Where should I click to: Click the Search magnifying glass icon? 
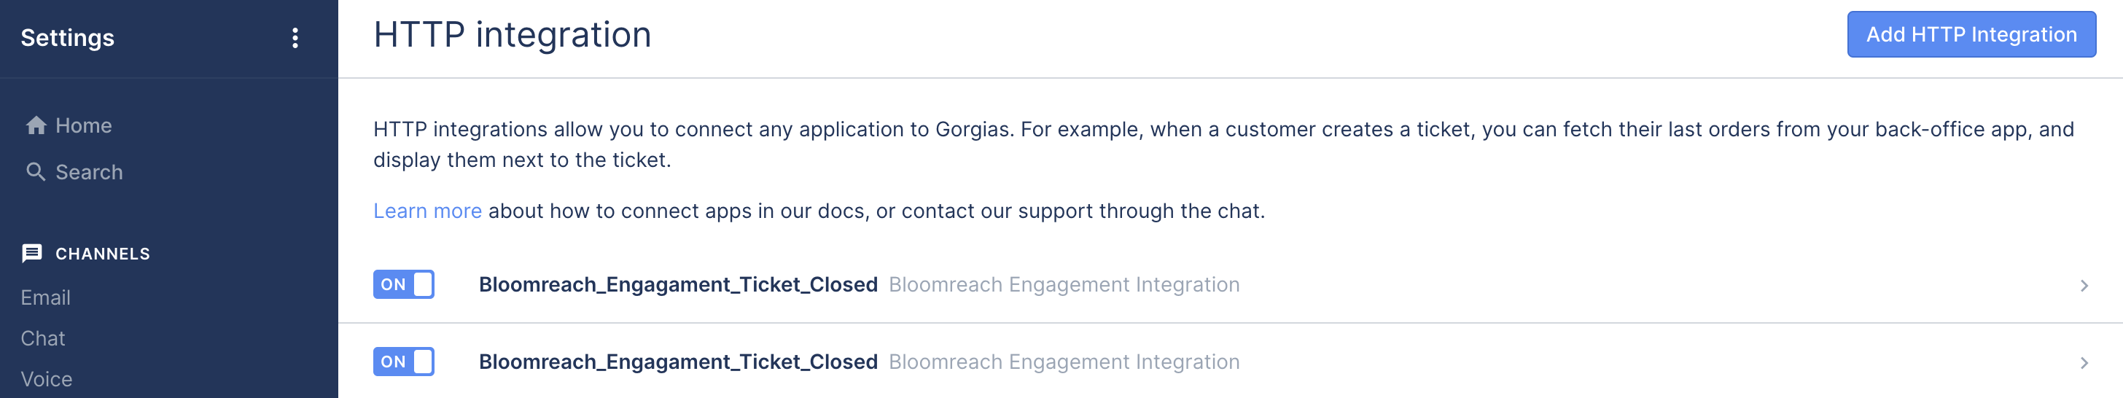pyautogui.click(x=36, y=171)
